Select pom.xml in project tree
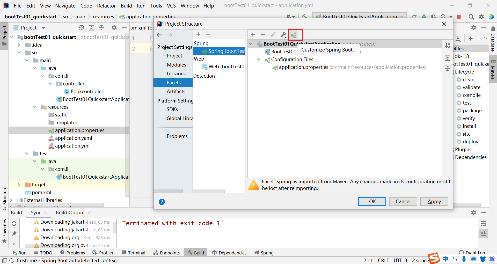The image size is (497, 264). [41, 192]
